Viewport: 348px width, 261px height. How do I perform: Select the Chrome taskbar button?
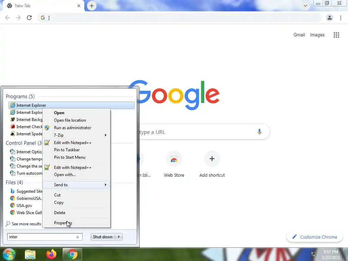click(72, 254)
